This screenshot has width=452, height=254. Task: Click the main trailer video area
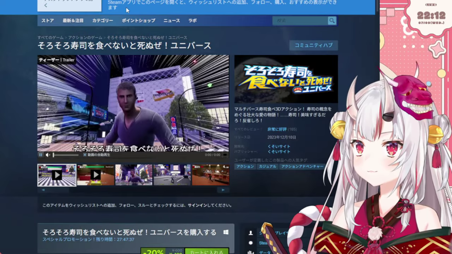coord(133,103)
